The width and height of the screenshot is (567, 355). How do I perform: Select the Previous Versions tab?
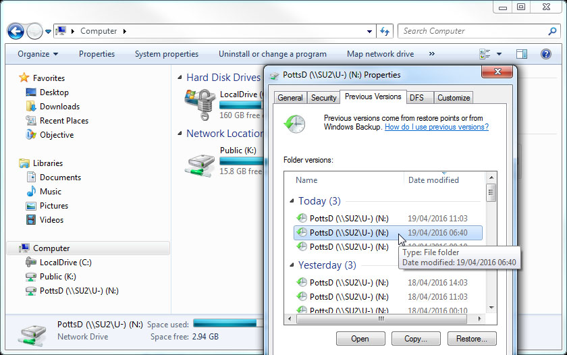pos(373,97)
